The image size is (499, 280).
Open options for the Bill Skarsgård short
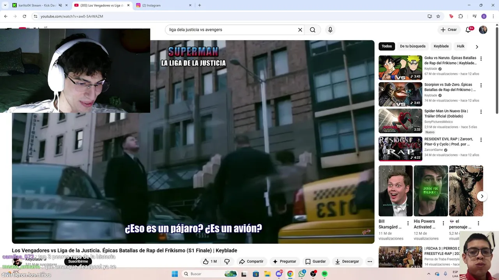coord(408,223)
